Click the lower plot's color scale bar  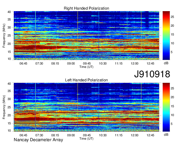point(166,107)
